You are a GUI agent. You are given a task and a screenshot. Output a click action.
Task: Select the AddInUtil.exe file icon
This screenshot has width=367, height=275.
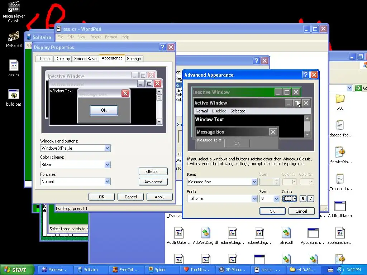[x=340, y=209]
